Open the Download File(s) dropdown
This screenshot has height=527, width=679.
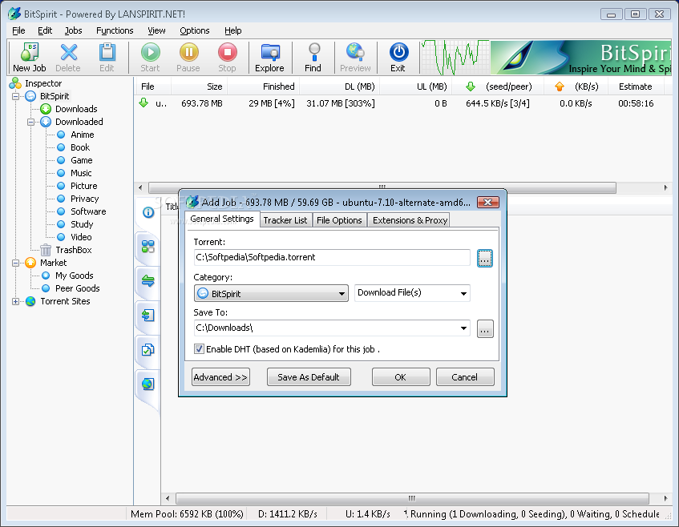(x=412, y=293)
